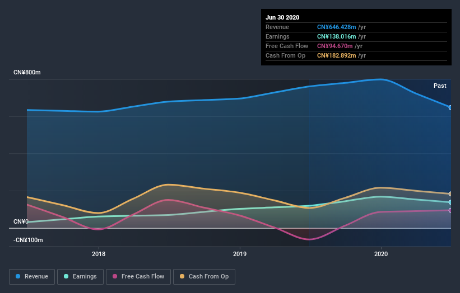
Task: Click the Free Cash Flow label in tooltip
Action: tap(287, 46)
